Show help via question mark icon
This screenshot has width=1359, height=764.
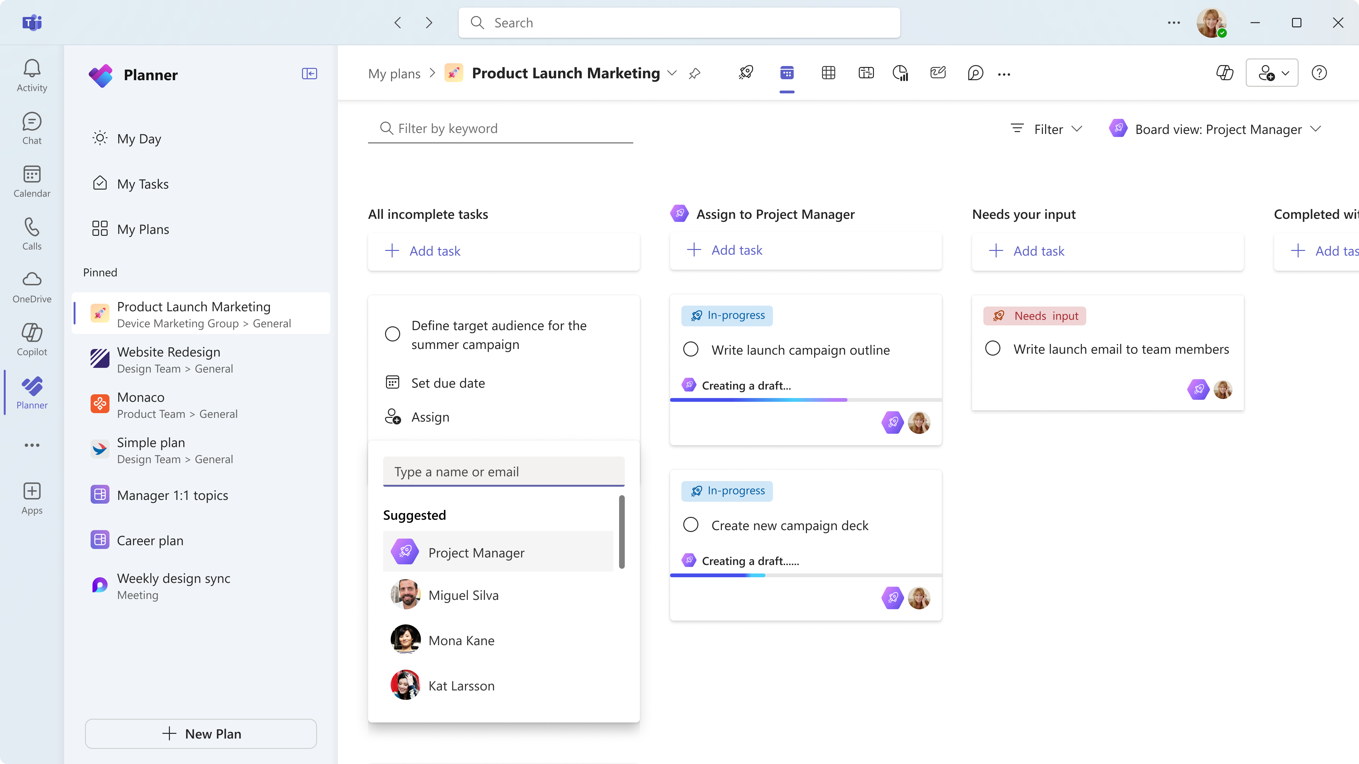pyautogui.click(x=1319, y=73)
